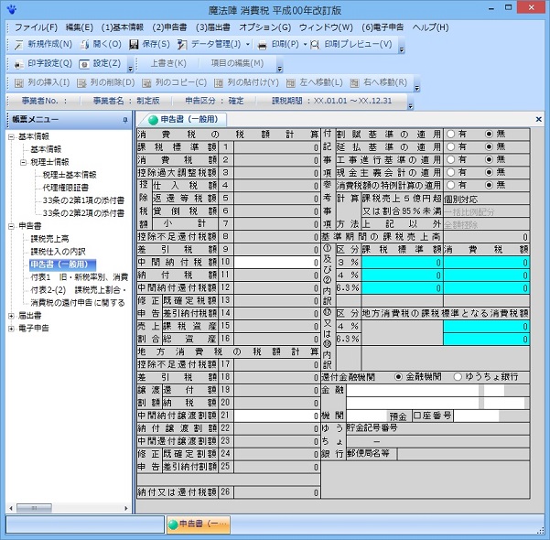Click the cyan 3% 課税標準額 cell
Image resolution: width=550 pixels, height=540 pixels.
(x=404, y=261)
